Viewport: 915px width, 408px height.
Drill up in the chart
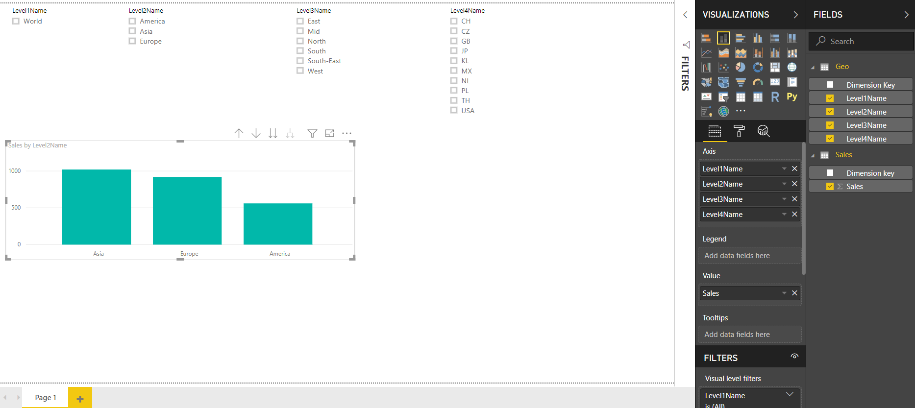point(239,133)
